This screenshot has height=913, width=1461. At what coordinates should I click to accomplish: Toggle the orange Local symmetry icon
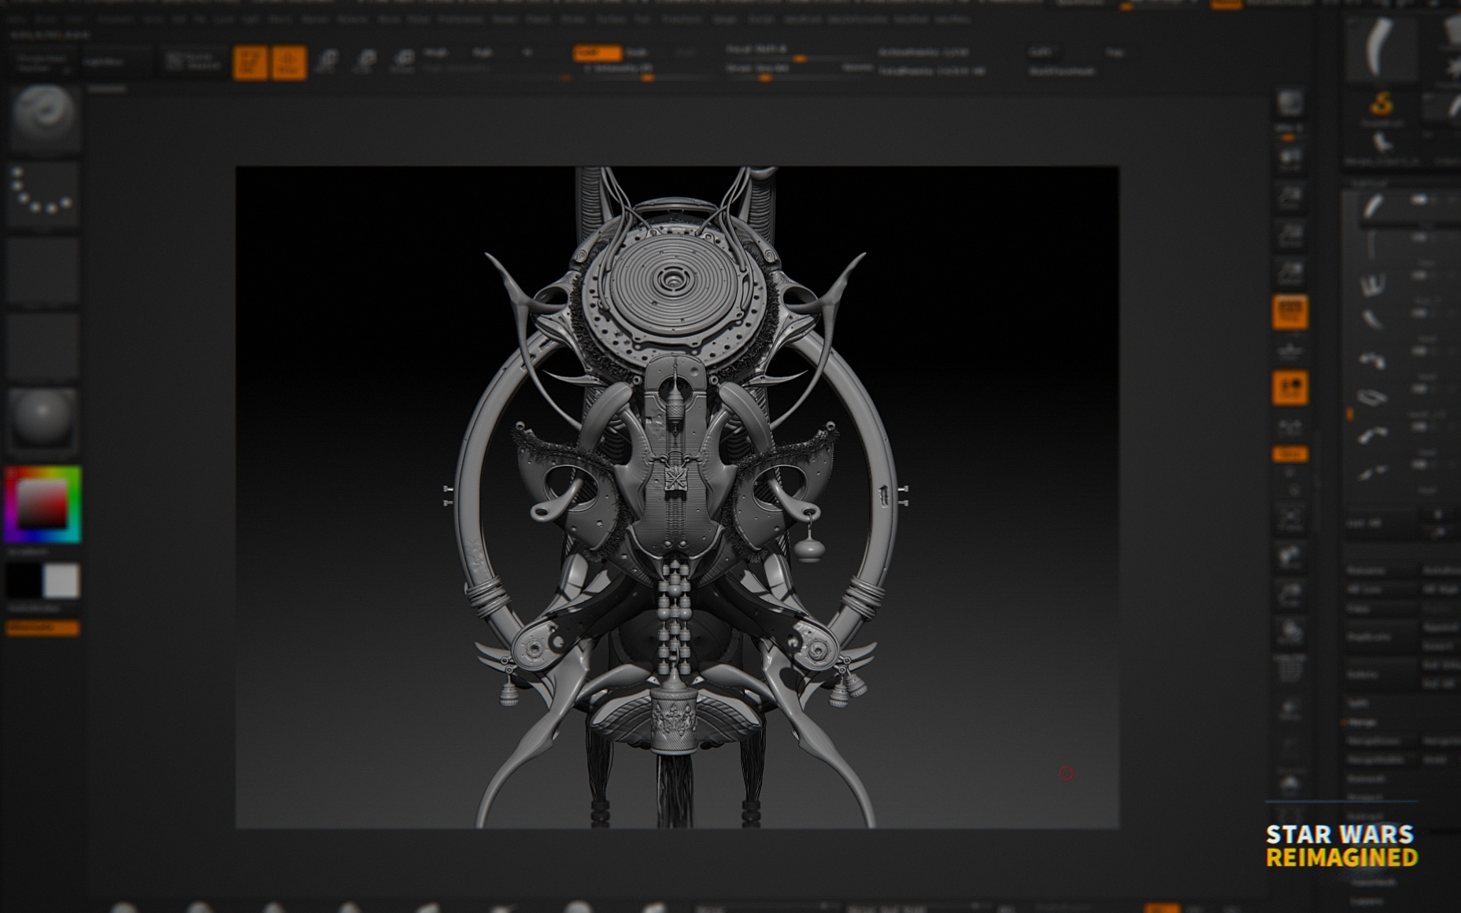[1289, 387]
